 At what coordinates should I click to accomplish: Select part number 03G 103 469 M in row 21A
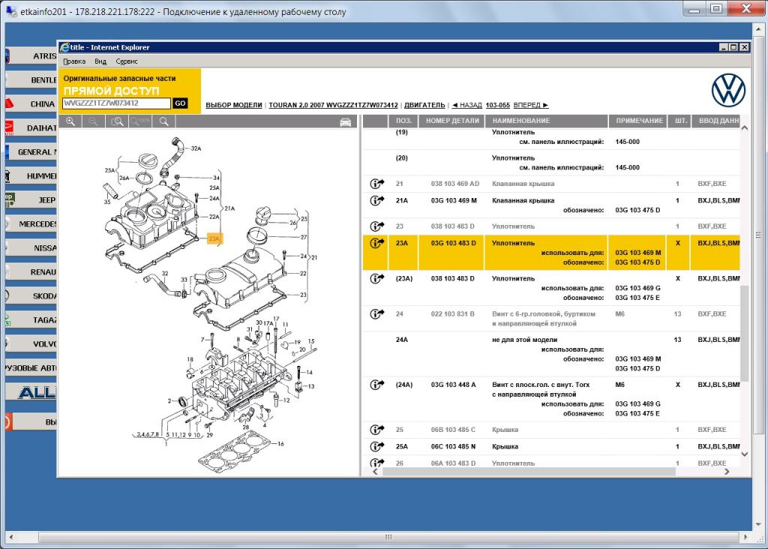454,200
